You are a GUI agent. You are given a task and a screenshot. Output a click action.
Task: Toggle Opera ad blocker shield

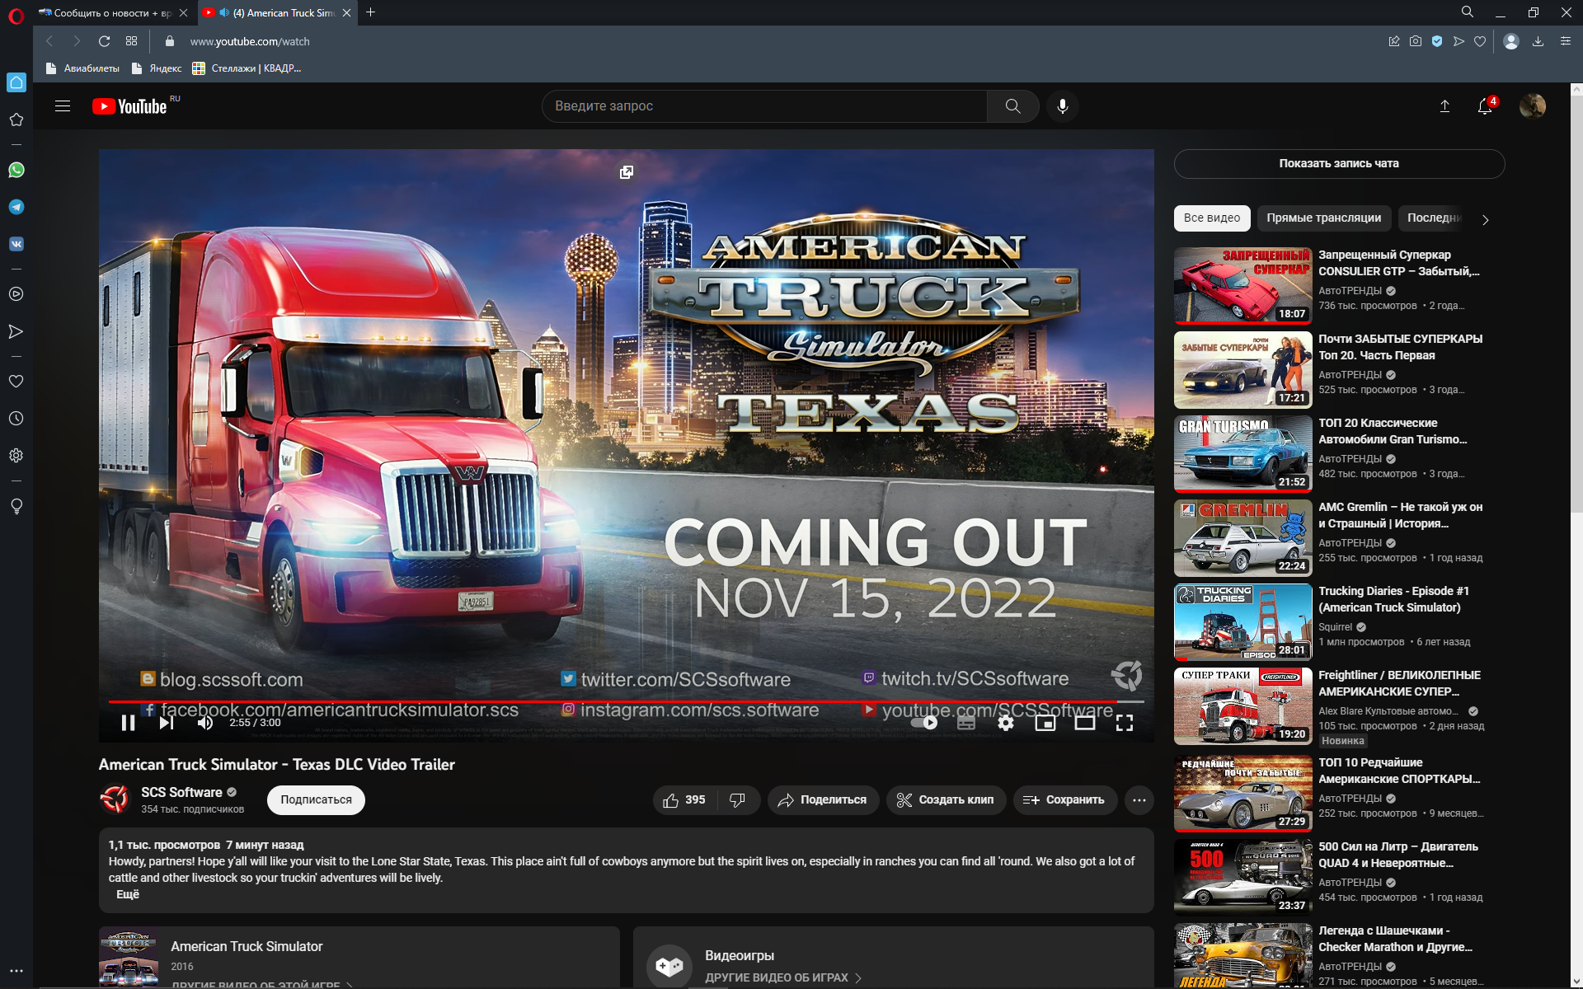tap(1437, 41)
